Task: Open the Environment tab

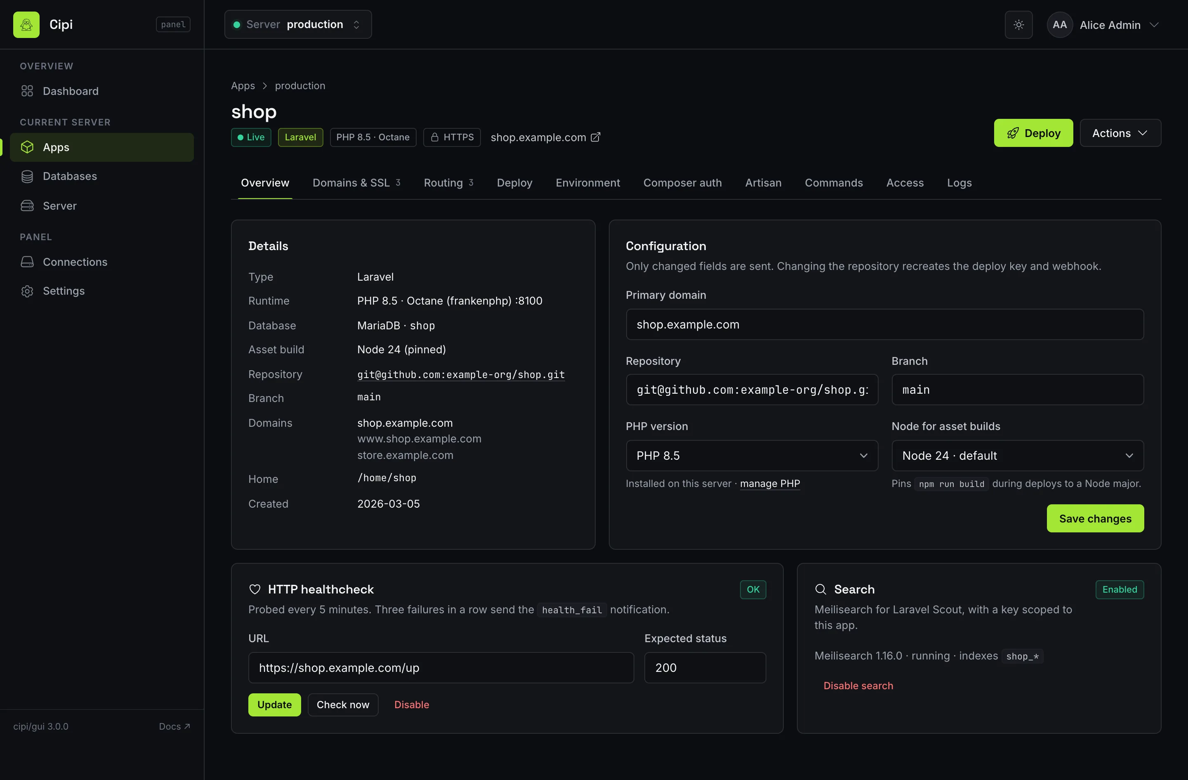Action: (587, 183)
